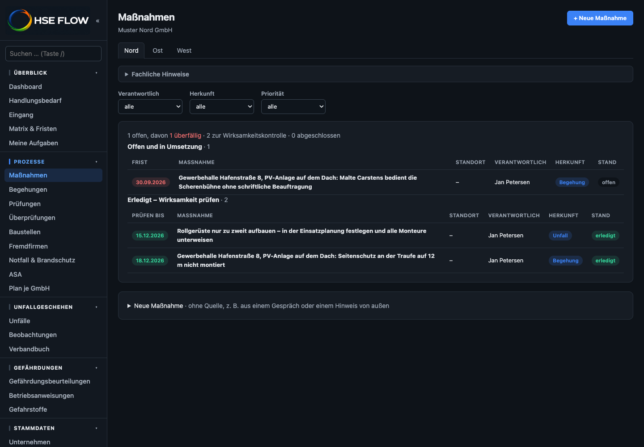Screen dimensions: 644x447
Task: Navigate to Matrix & Fristen
Action: 53,129
